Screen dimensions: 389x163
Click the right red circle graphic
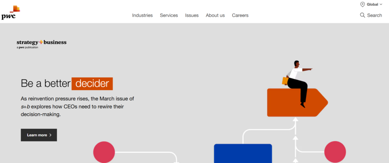[x=335, y=152]
